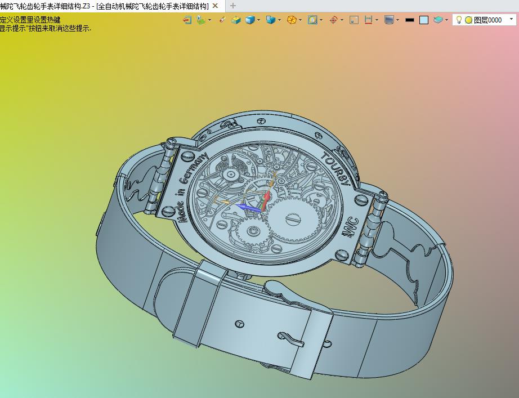Click the small square window icon
This screenshot has width=519, height=398.
354,20
